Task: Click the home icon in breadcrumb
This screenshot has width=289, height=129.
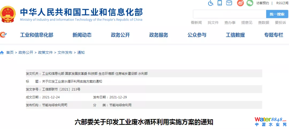Action: [2, 53]
